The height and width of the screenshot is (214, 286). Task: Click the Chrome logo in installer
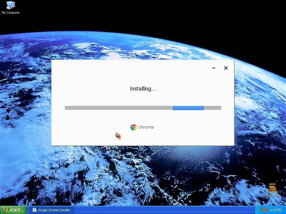134,127
